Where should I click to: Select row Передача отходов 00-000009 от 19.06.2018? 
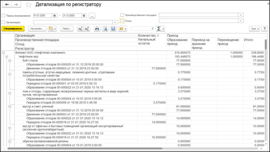[61, 102]
